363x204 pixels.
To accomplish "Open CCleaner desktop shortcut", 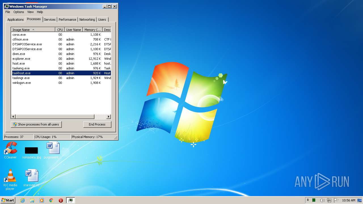I will 10,150.
